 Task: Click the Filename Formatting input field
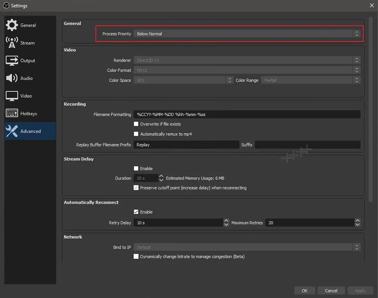click(246, 114)
